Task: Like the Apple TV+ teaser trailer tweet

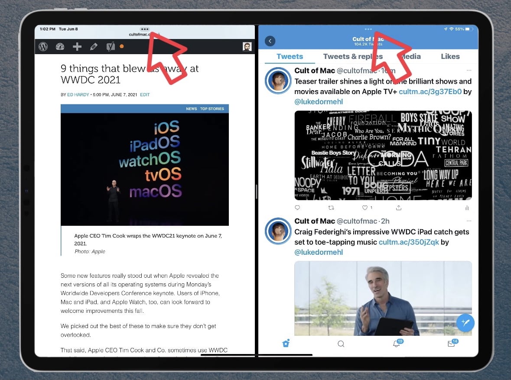Action: tap(365, 208)
